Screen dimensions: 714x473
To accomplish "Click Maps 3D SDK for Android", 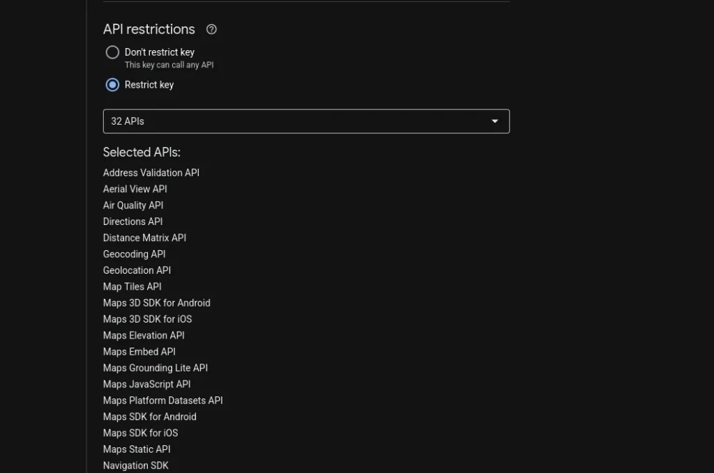I will coord(156,303).
